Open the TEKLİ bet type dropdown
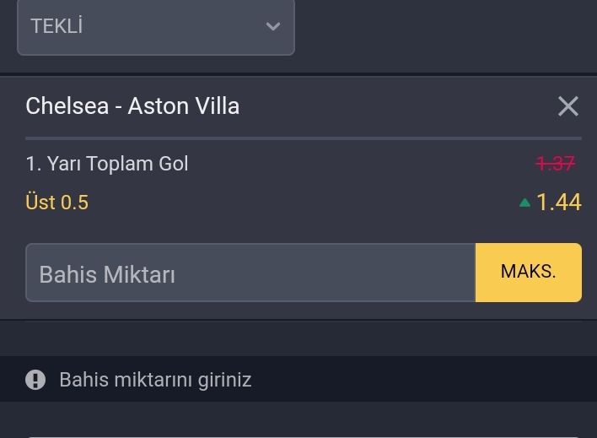Viewport: 597px width, 438px height. 156,27
